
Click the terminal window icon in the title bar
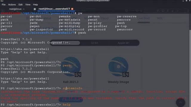pyautogui.click(x=2, y=1)
